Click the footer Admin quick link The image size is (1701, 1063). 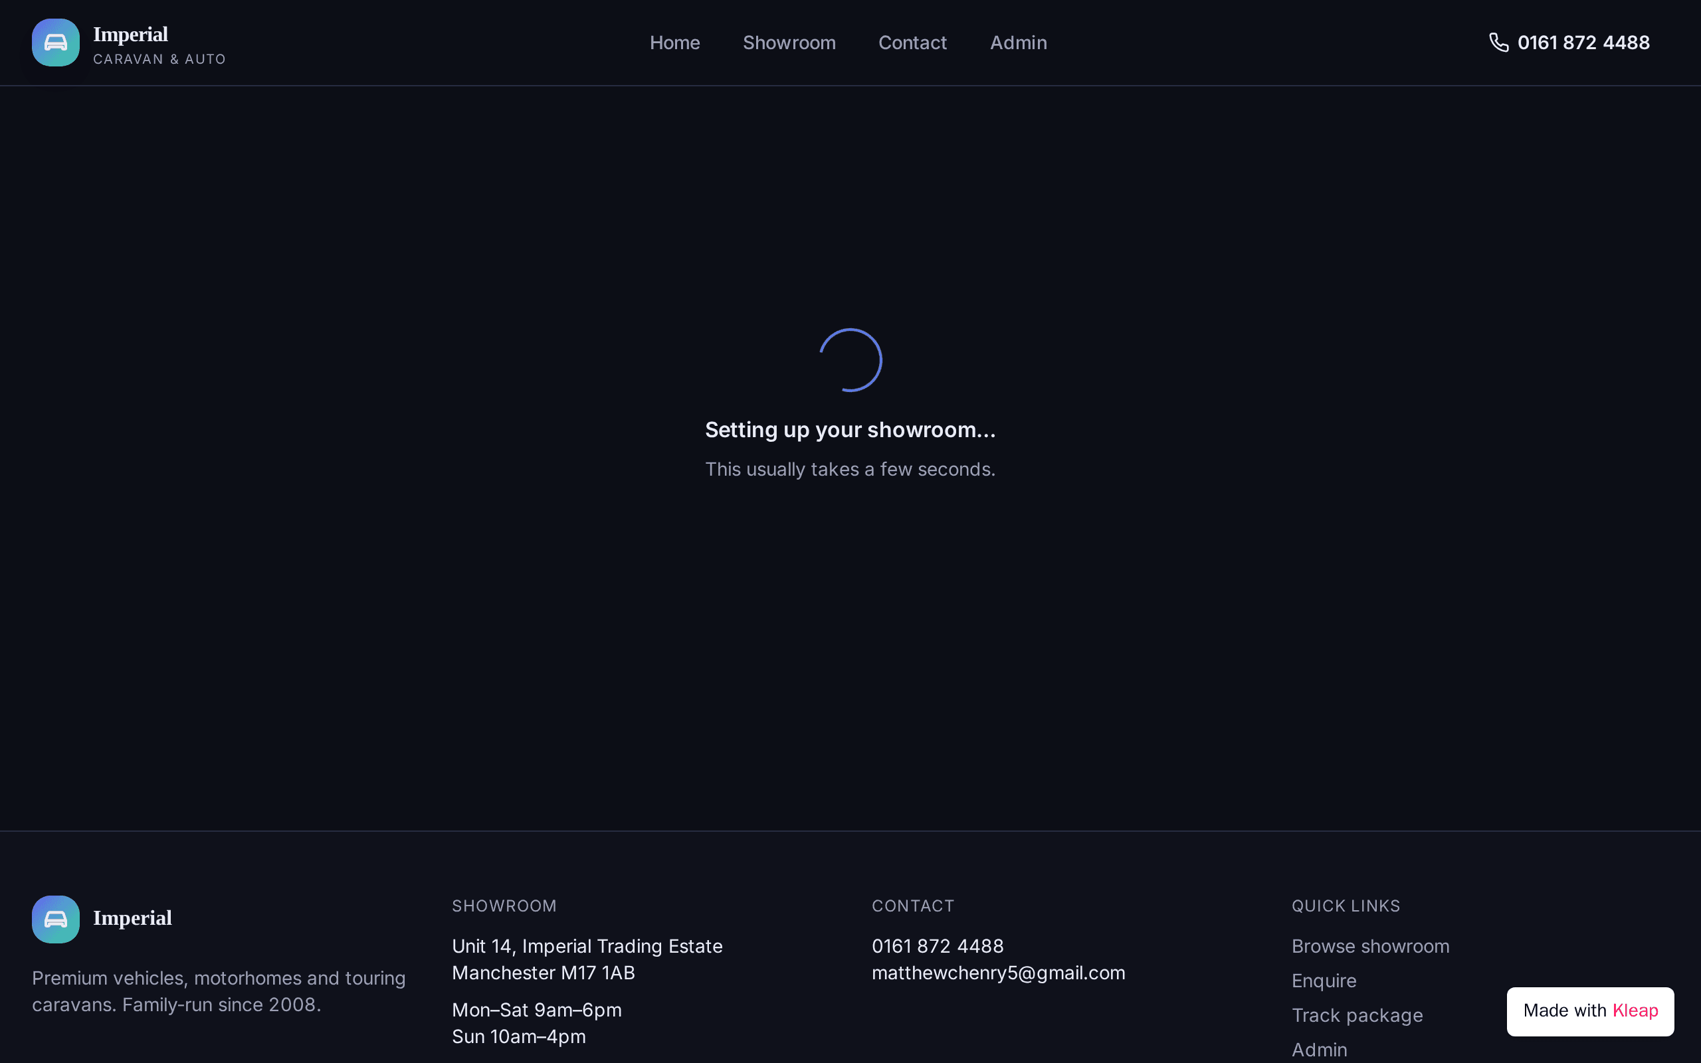pyautogui.click(x=1320, y=1050)
